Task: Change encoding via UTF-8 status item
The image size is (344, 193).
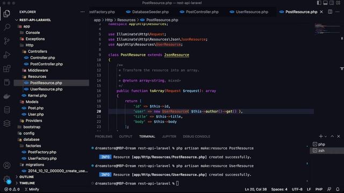Action: click(x=297, y=189)
